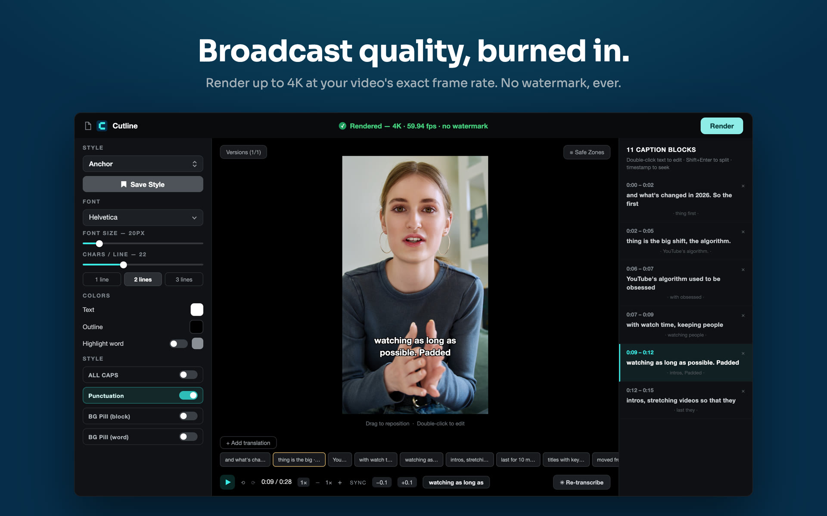
Task: Delete the 0:06 – 0:07 caption block
Action: (x=743, y=270)
